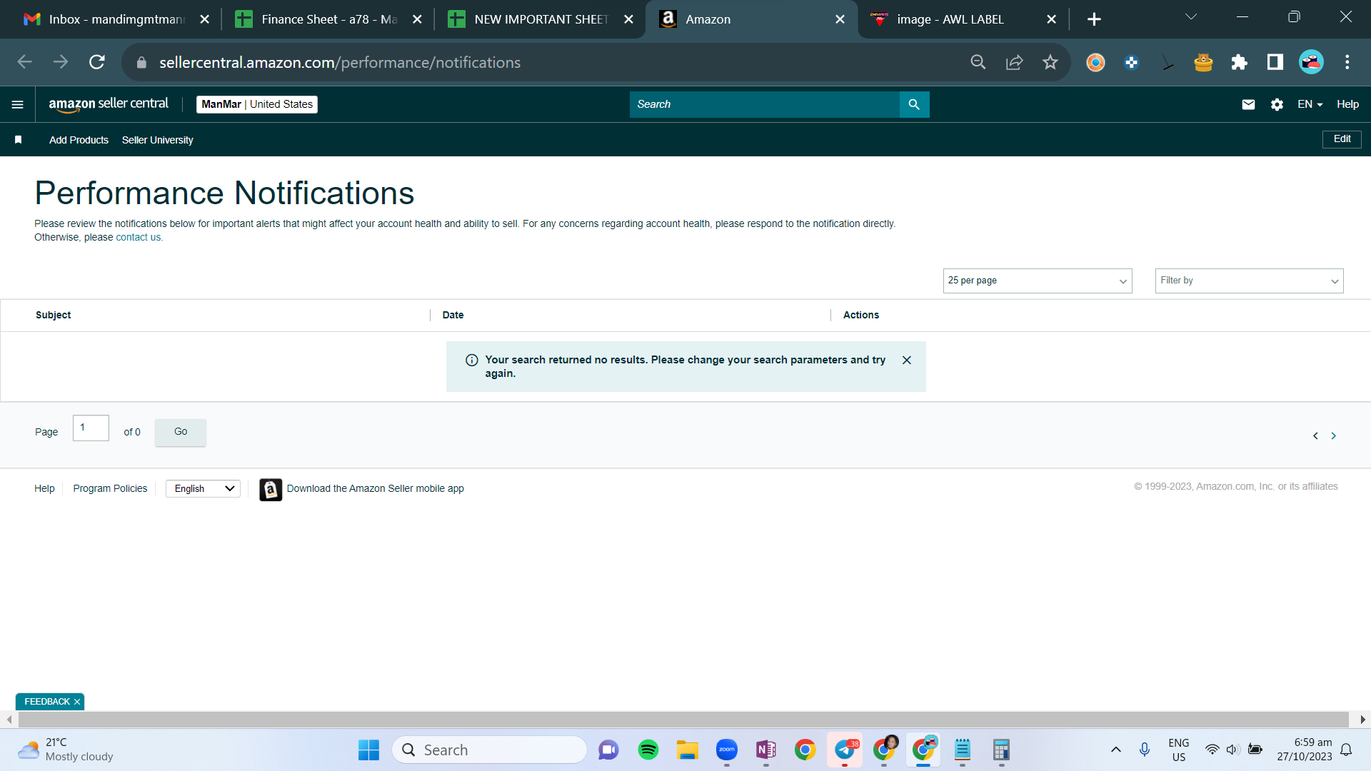
Task: Click the Help link in header
Action: click(x=1347, y=104)
